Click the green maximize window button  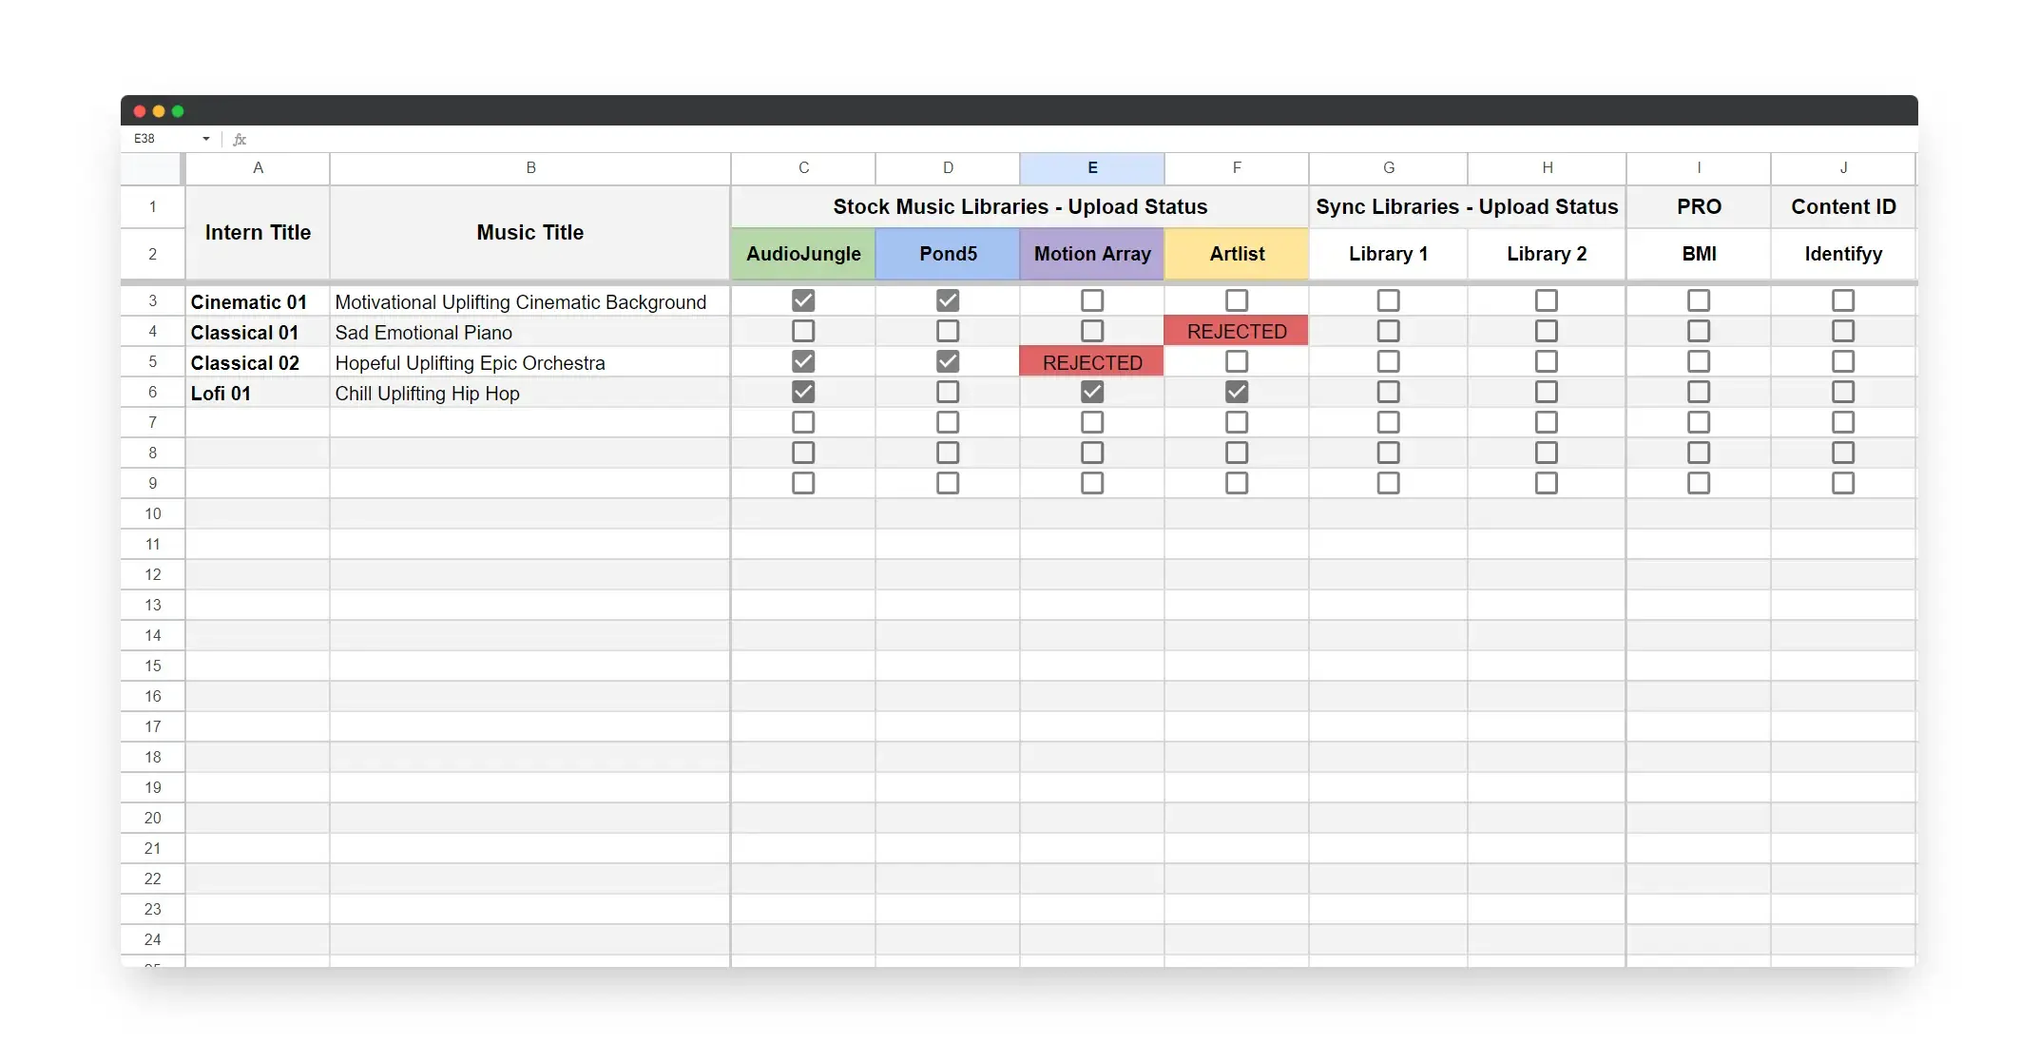[x=178, y=111]
